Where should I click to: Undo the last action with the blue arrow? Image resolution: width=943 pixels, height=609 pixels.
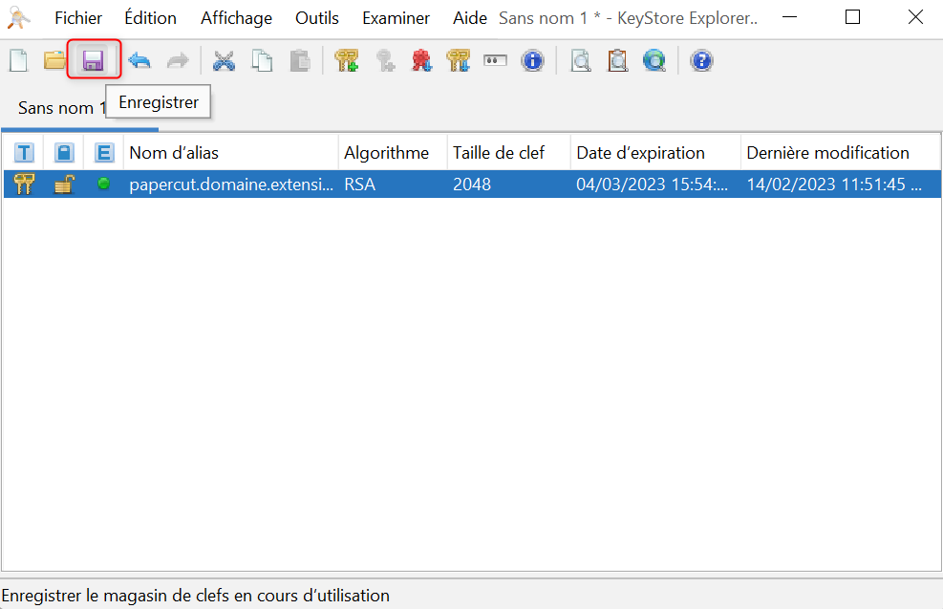click(x=139, y=61)
